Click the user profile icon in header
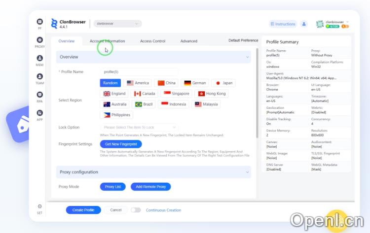 pos(304,24)
